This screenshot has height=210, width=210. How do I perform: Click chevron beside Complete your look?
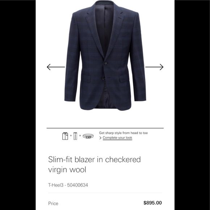[100, 138]
